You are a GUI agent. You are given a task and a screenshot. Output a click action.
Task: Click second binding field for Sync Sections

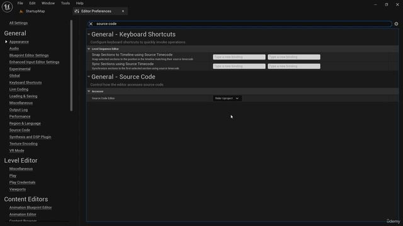294,67
